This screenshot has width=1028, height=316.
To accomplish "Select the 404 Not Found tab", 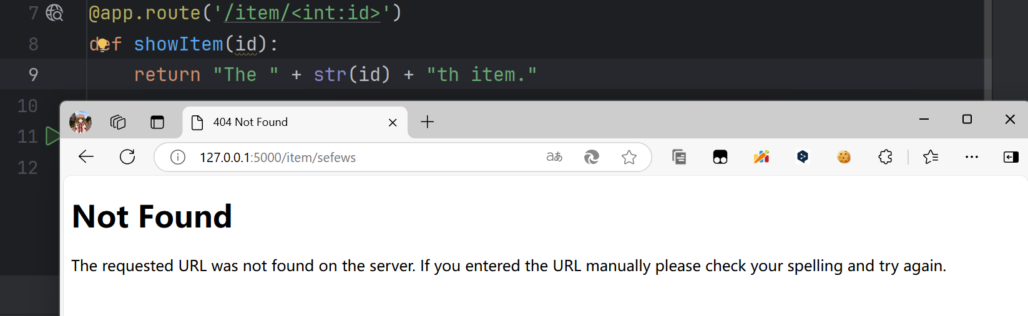I will pyautogui.click(x=295, y=122).
